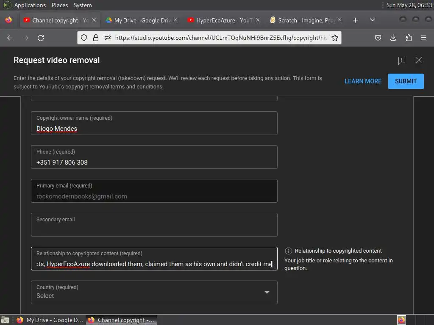Click the date and time clock

tap(409, 5)
